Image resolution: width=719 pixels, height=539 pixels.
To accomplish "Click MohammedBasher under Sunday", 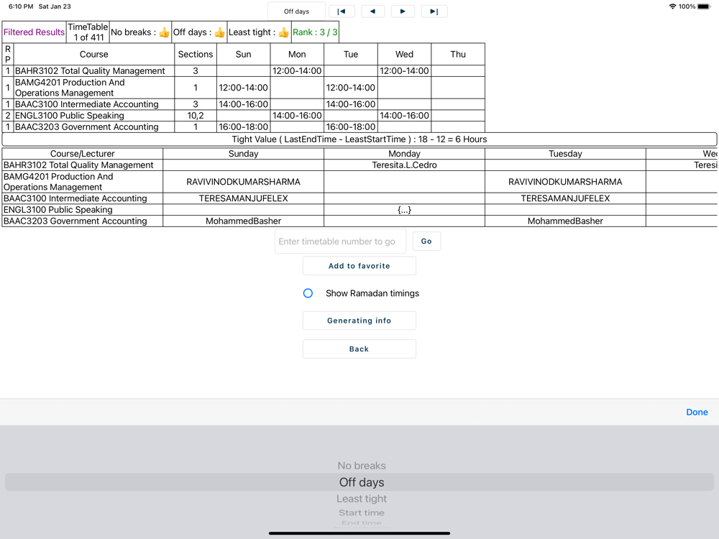I will (x=243, y=221).
